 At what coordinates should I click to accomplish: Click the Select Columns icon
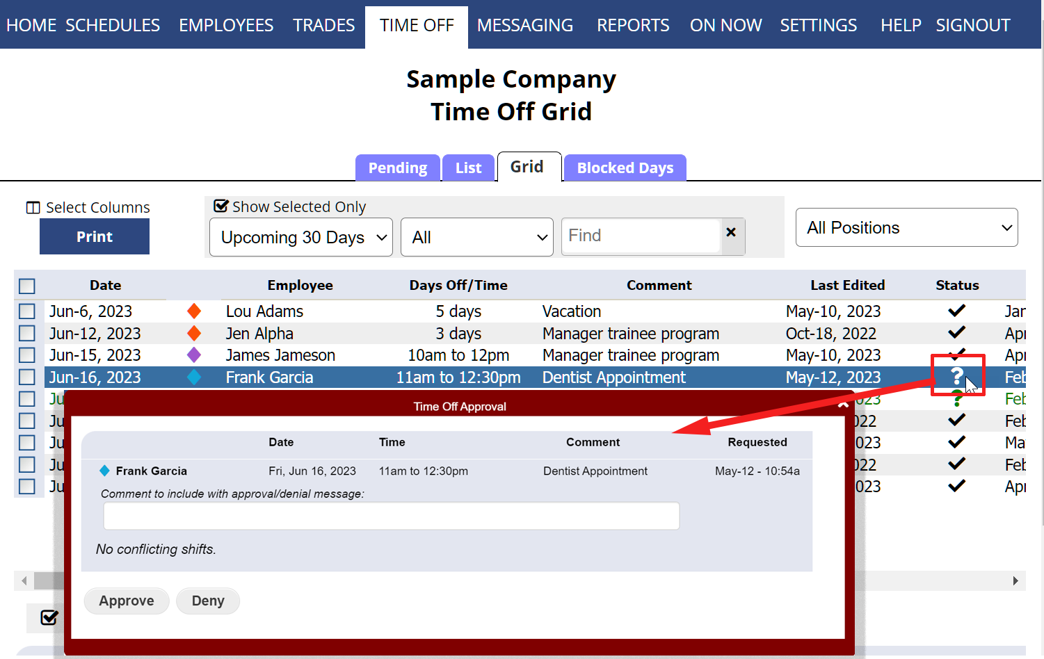point(33,208)
